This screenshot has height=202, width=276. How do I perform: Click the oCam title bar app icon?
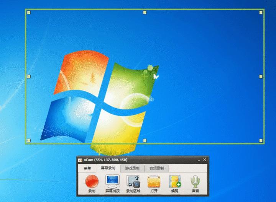tap(80, 160)
